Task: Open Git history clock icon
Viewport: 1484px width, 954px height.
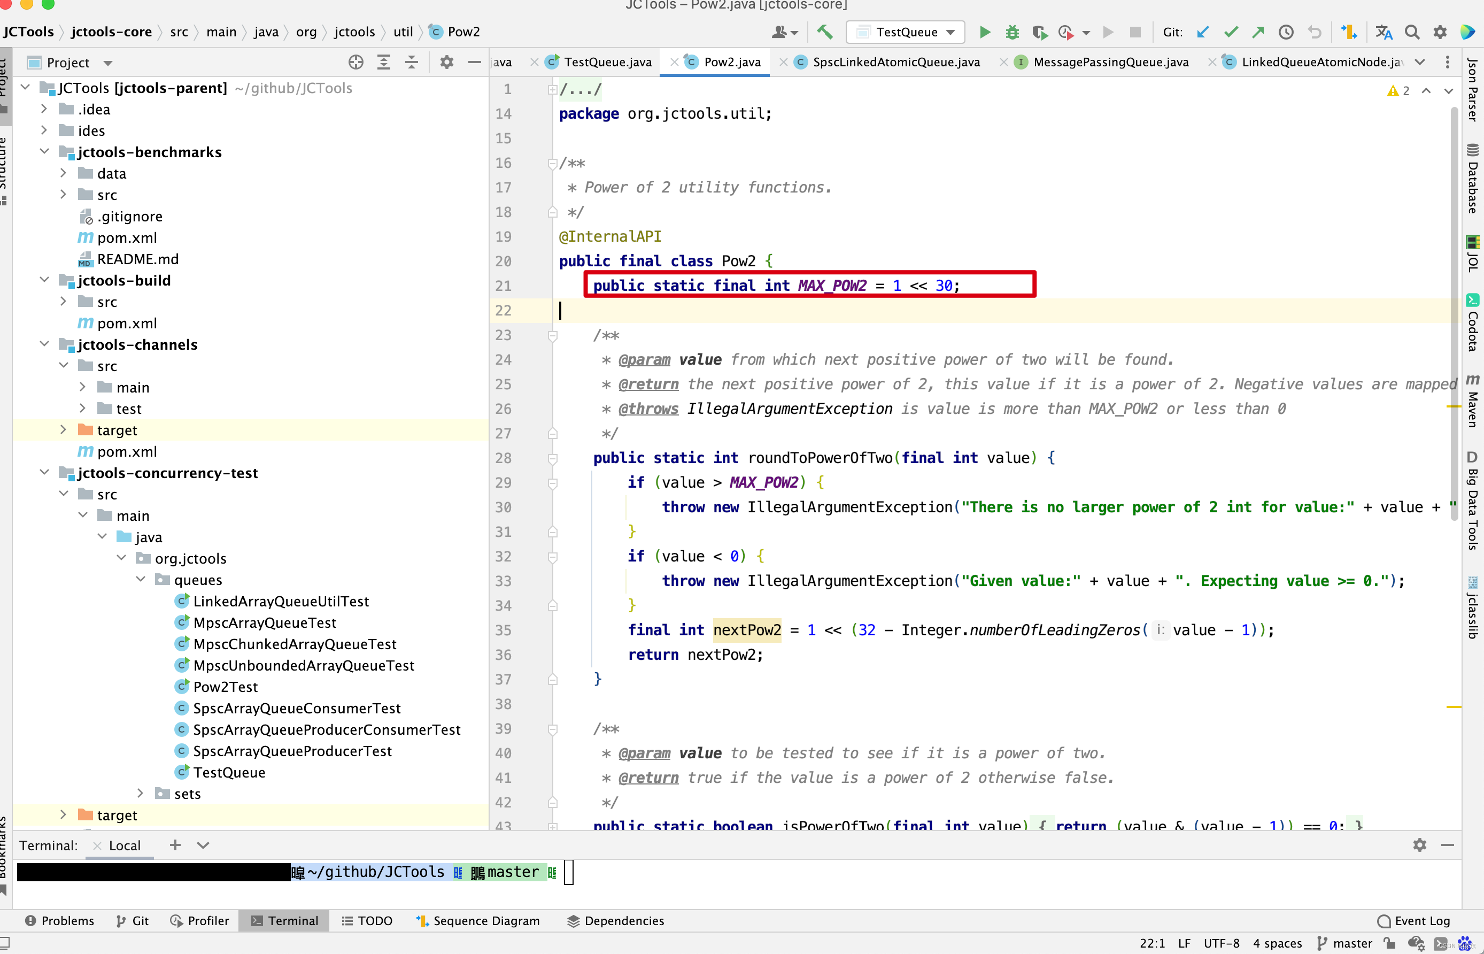Action: pyautogui.click(x=1285, y=32)
